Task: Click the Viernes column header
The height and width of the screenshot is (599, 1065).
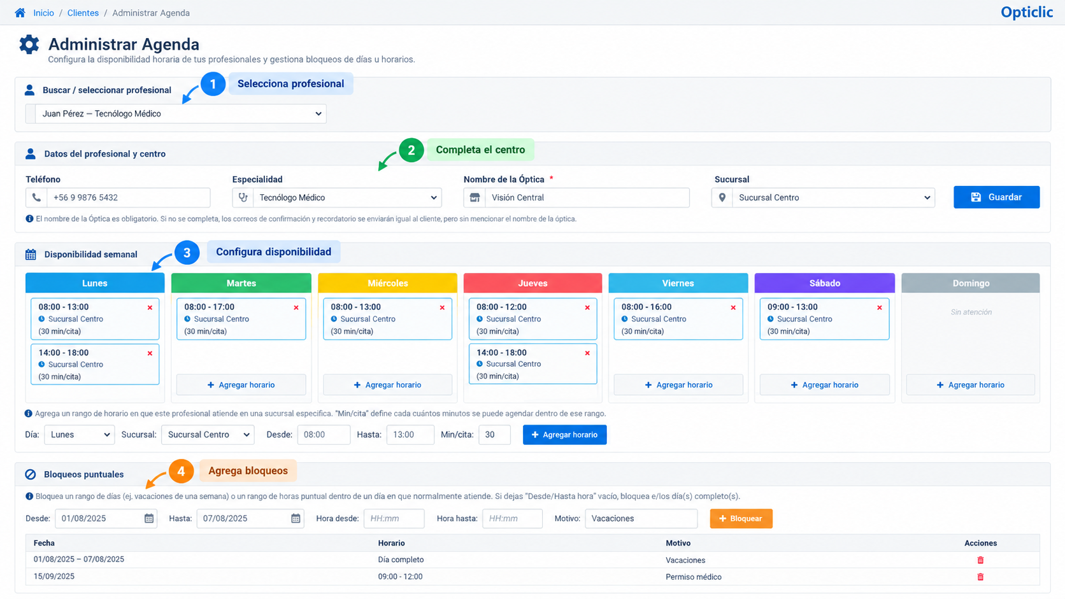Action: [x=678, y=283]
